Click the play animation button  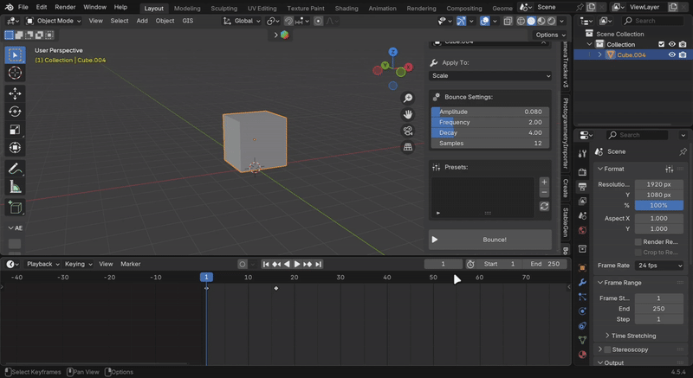tap(297, 264)
